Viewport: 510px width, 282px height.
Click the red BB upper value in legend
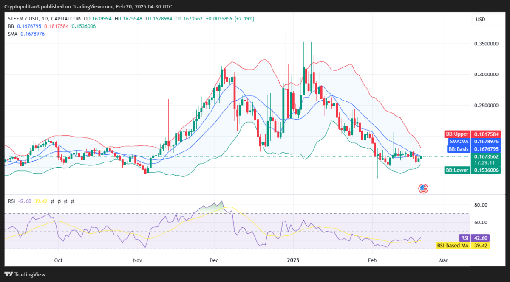(56, 26)
